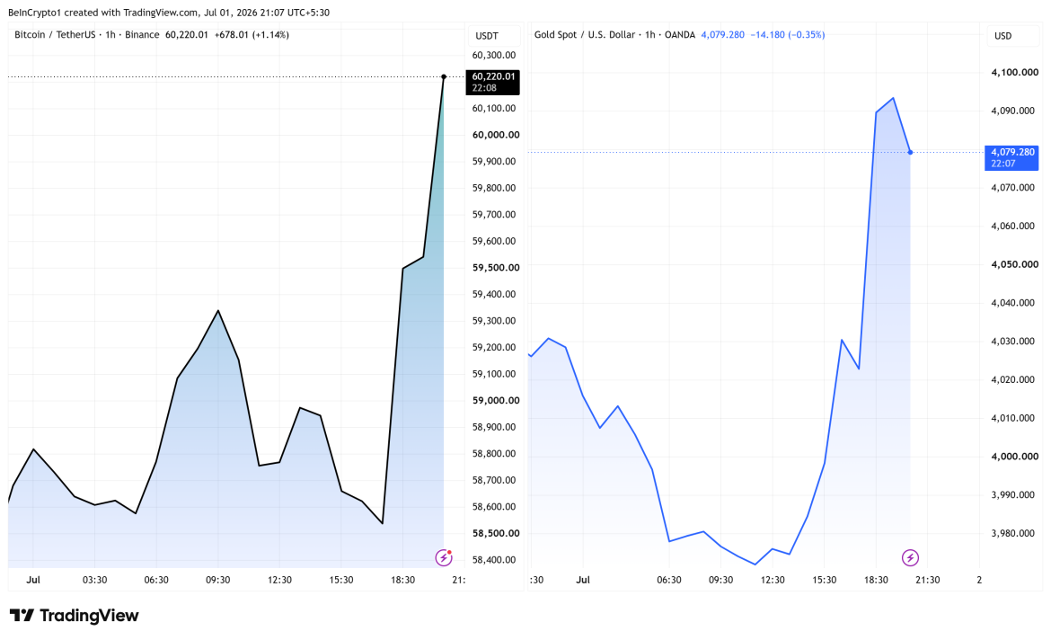Click the 12:30 time label on Bitcoin chart

pyautogui.click(x=279, y=580)
